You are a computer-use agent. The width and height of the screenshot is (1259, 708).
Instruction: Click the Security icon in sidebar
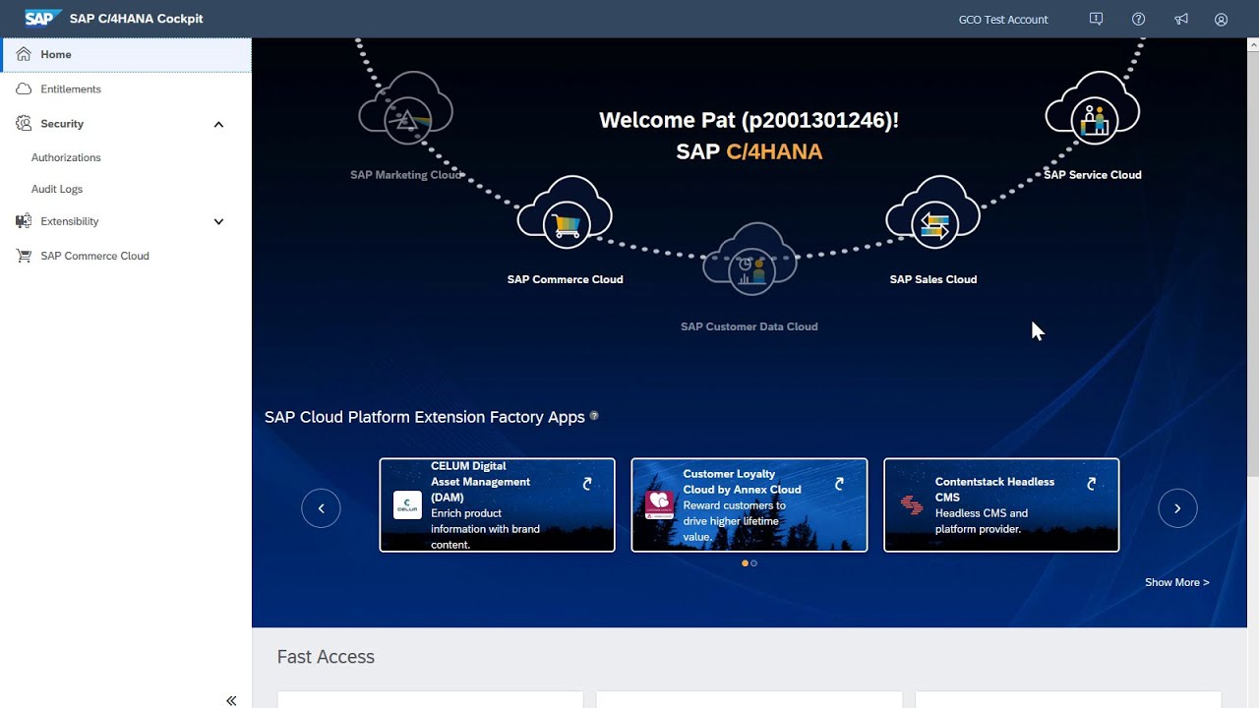pyautogui.click(x=24, y=123)
